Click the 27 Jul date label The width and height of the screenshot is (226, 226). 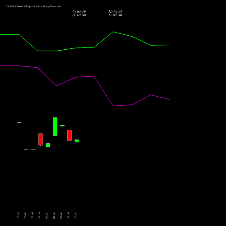coord(75,215)
